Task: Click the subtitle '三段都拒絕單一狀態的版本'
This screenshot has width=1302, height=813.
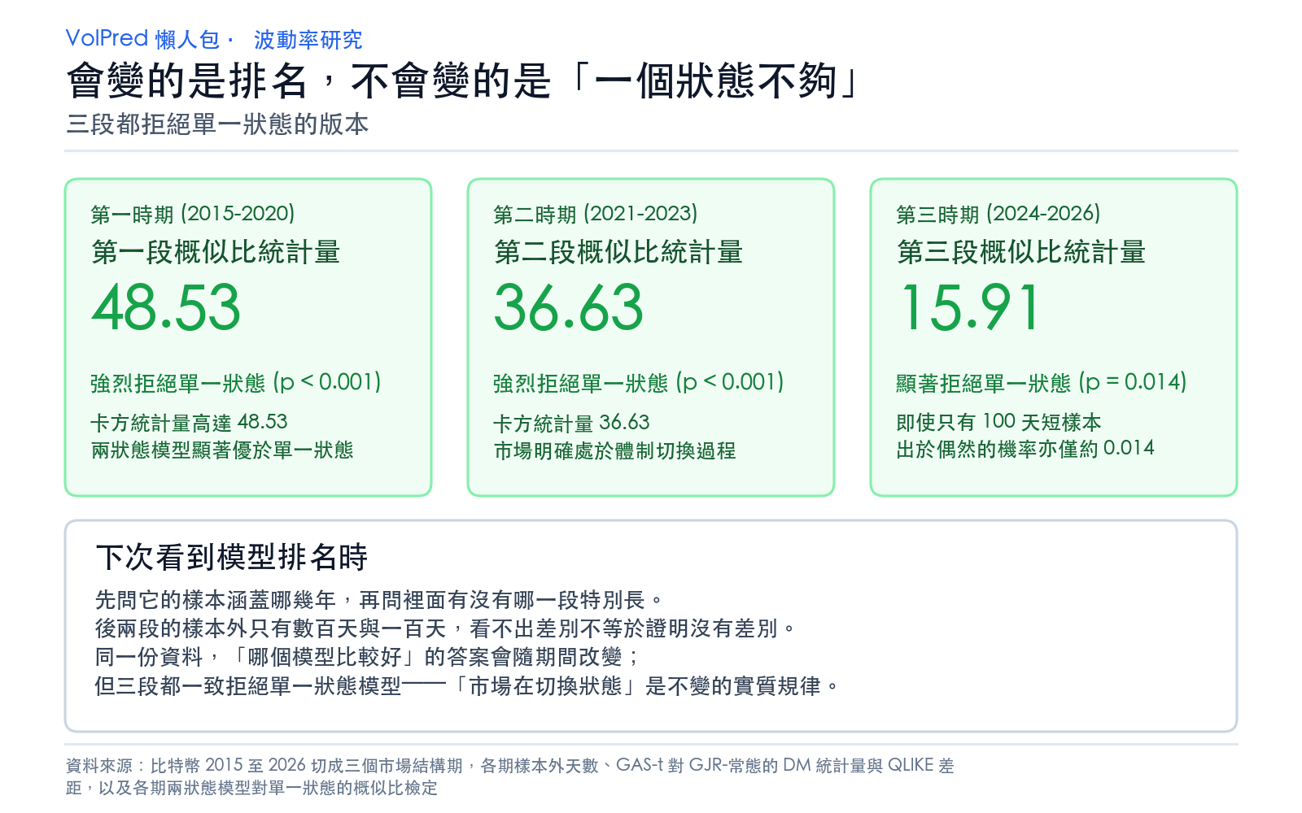Action: [x=217, y=124]
